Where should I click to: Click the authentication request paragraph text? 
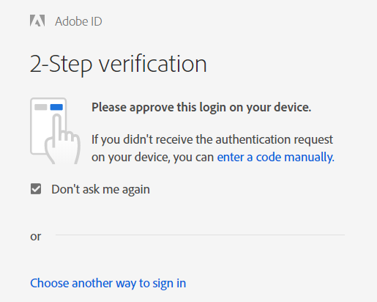212,148
